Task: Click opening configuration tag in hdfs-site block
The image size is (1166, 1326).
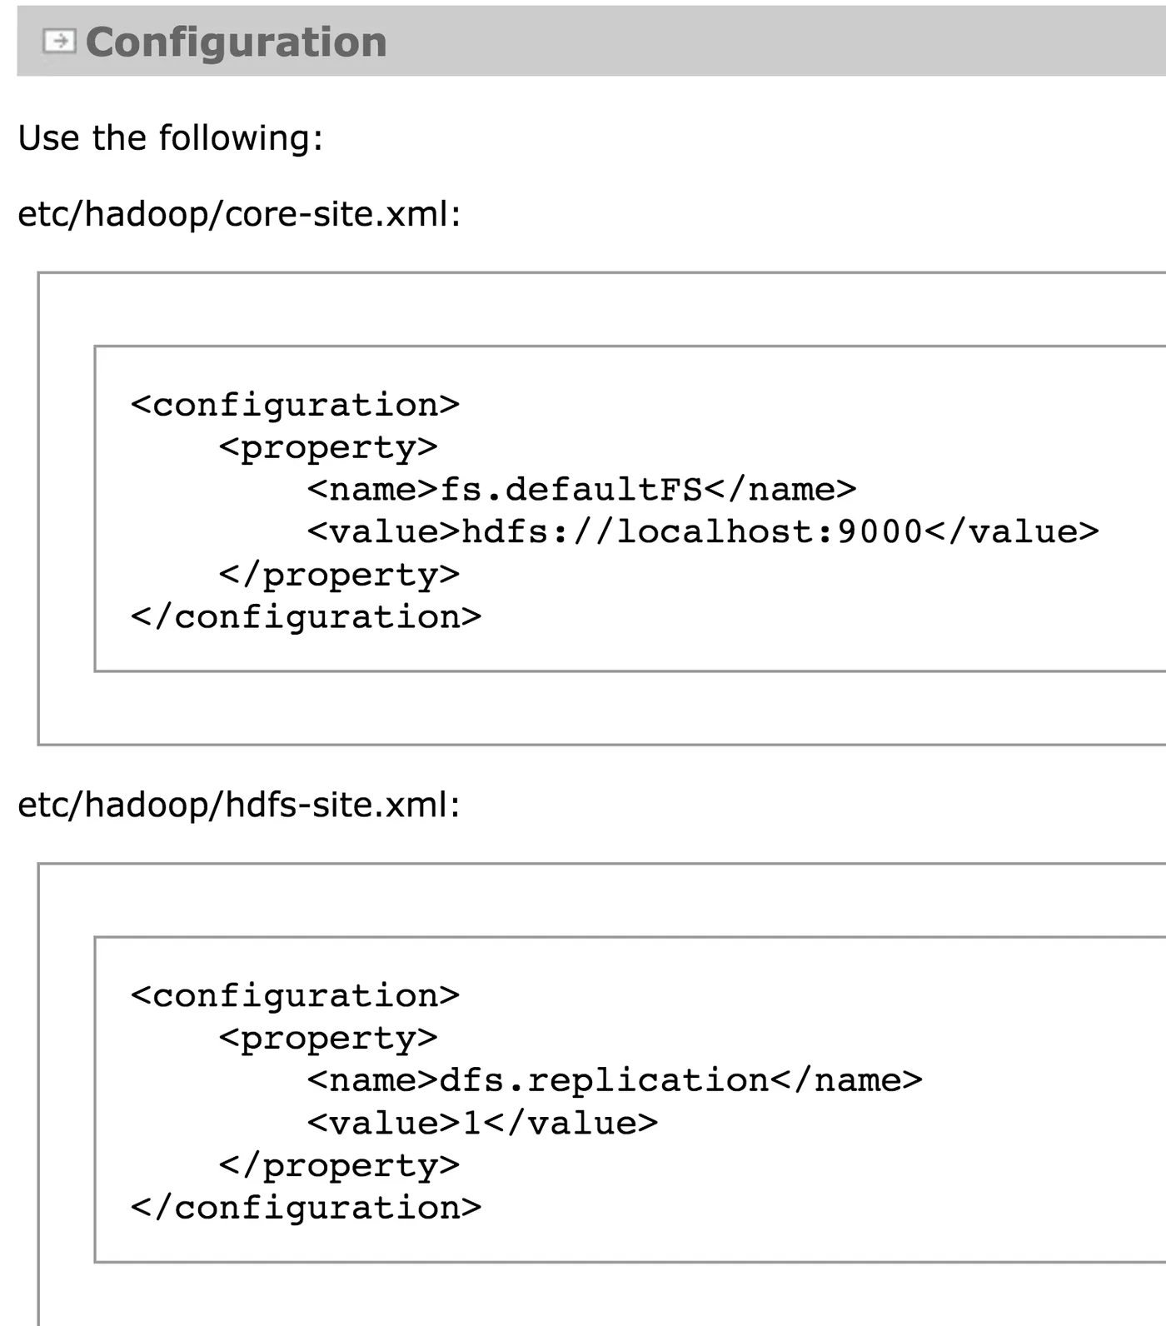Action: (x=295, y=996)
